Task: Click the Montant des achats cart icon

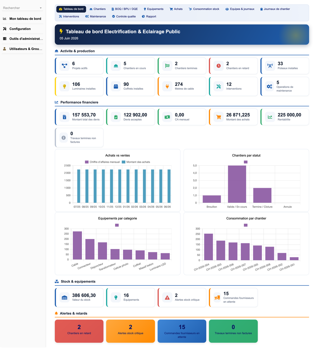Action: [218, 117]
